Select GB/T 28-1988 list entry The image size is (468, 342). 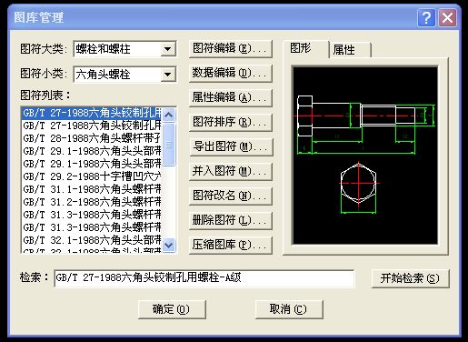92,138
